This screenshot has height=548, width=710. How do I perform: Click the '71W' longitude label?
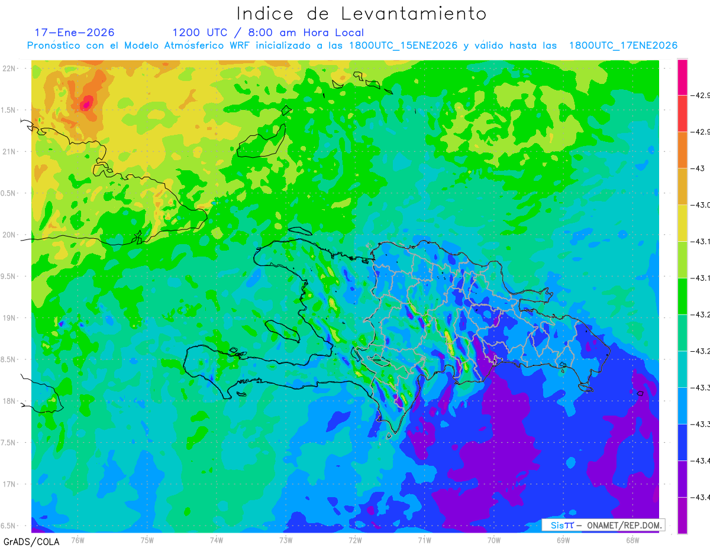[x=424, y=539]
